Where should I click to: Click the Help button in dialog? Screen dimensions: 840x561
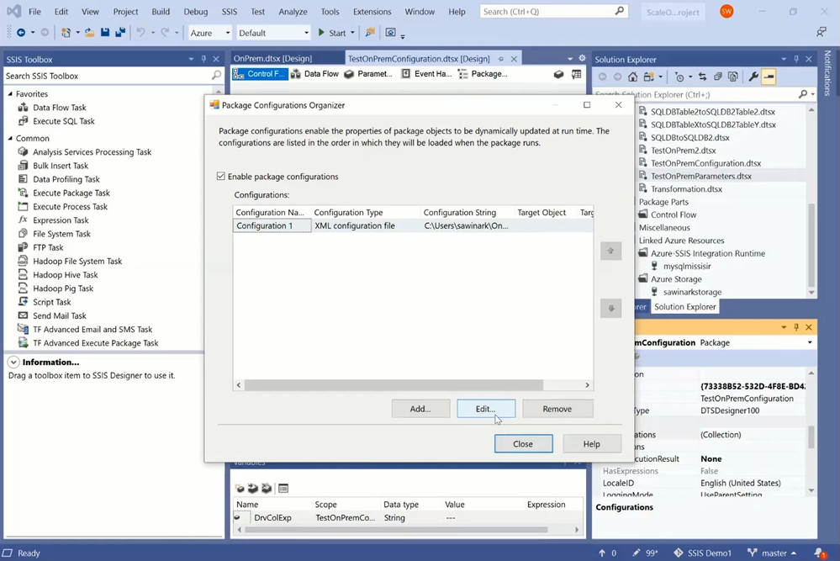pyautogui.click(x=591, y=443)
